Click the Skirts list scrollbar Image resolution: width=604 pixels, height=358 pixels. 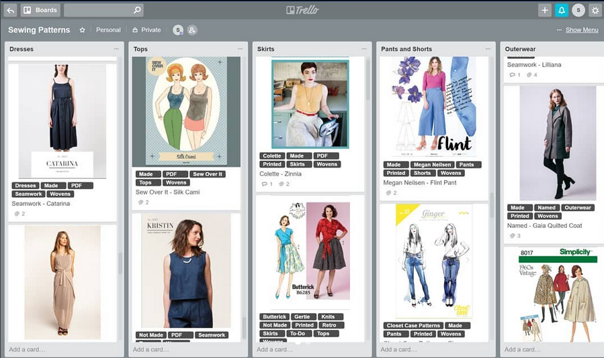click(368, 79)
